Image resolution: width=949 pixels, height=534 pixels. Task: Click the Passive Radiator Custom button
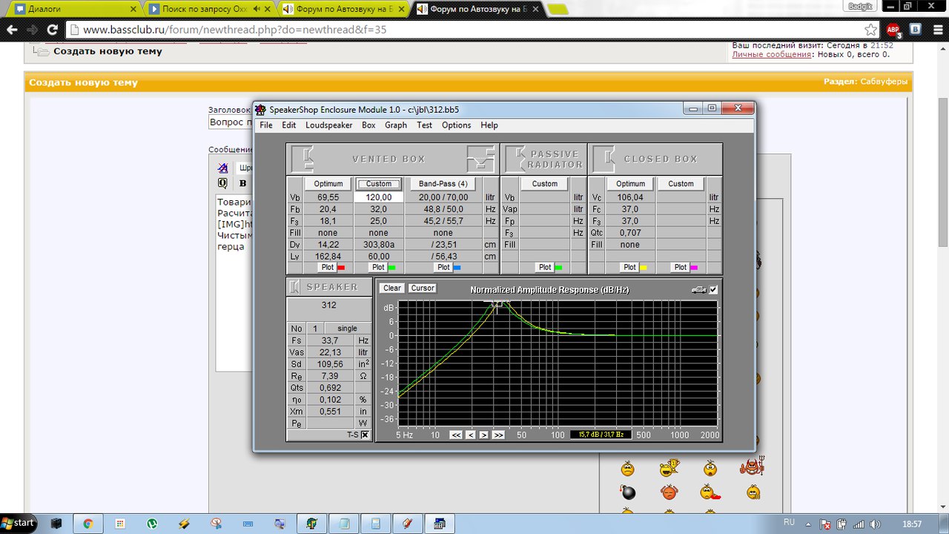[545, 184]
